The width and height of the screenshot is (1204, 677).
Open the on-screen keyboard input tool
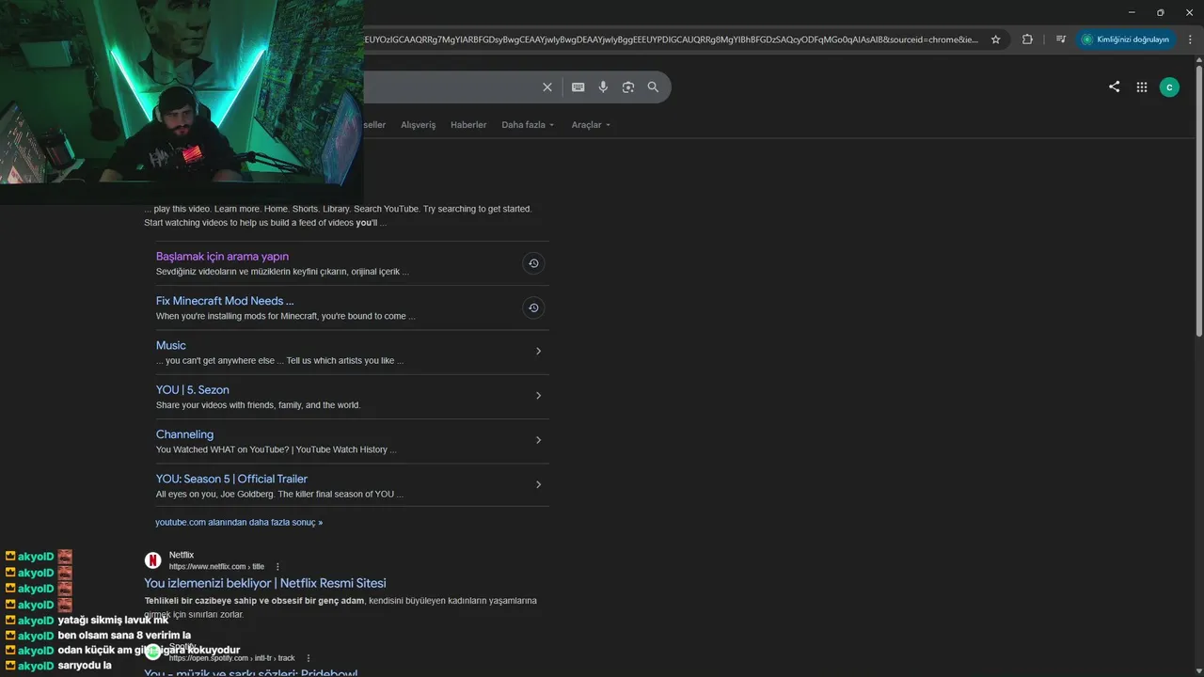tap(578, 87)
